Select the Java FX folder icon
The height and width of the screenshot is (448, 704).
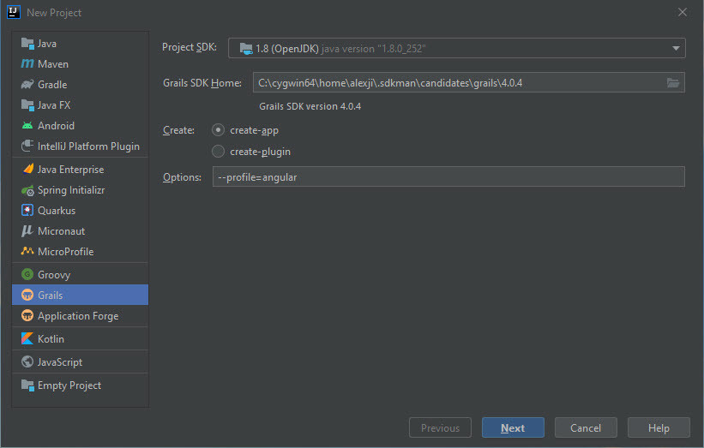pos(27,105)
